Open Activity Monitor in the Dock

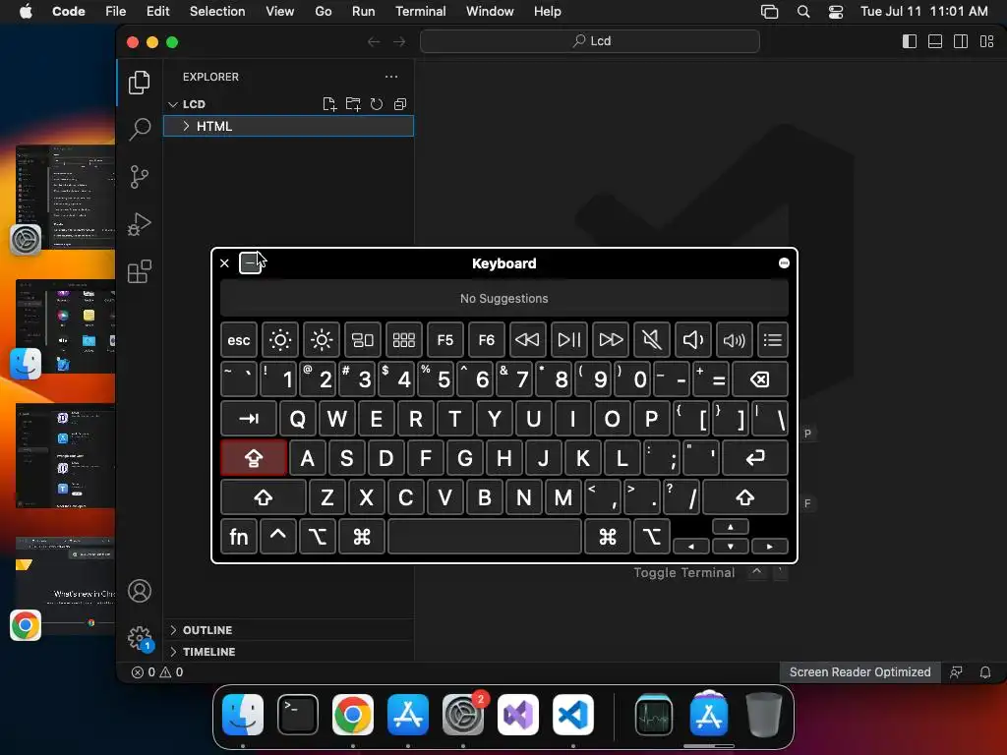tap(654, 715)
